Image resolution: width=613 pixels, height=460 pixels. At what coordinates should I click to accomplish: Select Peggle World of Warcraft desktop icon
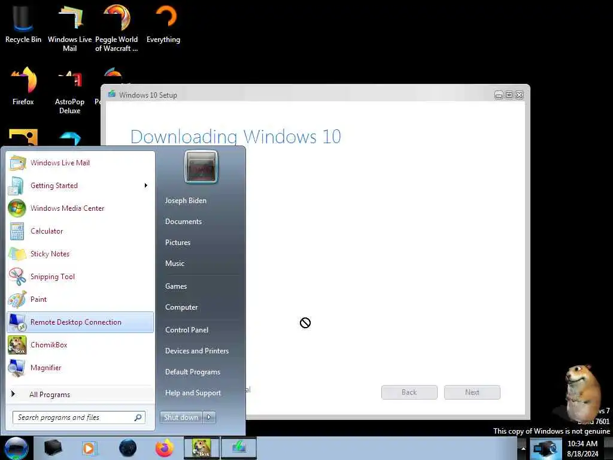pos(117,28)
